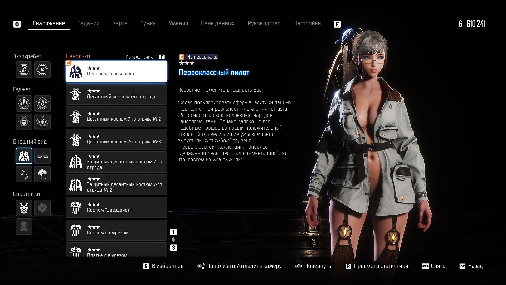Select Защитный десантный костюм 7-го отряда

click(116, 162)
